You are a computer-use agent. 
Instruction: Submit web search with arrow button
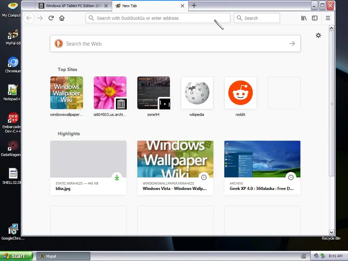point(292,43)
